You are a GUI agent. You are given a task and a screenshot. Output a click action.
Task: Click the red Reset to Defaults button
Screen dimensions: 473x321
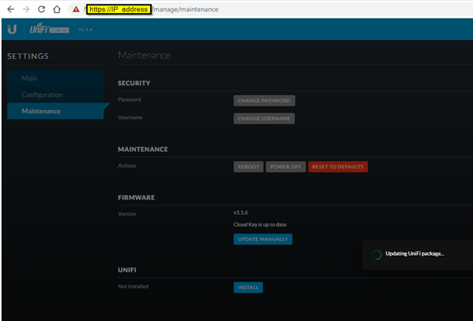point(337,167)
